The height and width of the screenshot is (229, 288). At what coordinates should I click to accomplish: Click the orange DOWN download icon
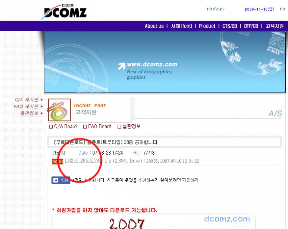point(58,161)
